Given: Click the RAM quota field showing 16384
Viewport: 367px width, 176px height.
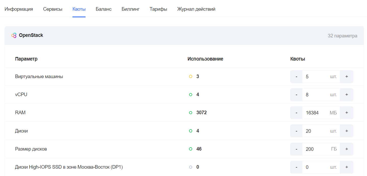Looking at the screenshot, I should coord(321,113).
